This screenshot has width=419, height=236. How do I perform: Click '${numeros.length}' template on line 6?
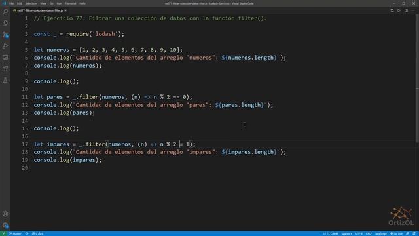pos(249,58)
